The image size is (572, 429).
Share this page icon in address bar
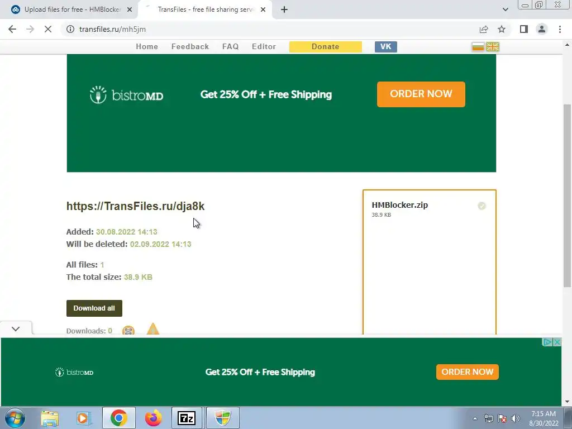484,29
